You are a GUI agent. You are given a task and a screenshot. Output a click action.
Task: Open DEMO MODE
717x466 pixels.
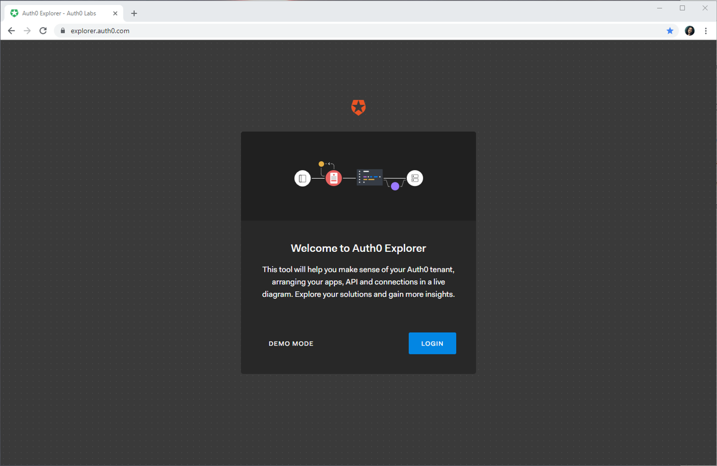point(291,344)
